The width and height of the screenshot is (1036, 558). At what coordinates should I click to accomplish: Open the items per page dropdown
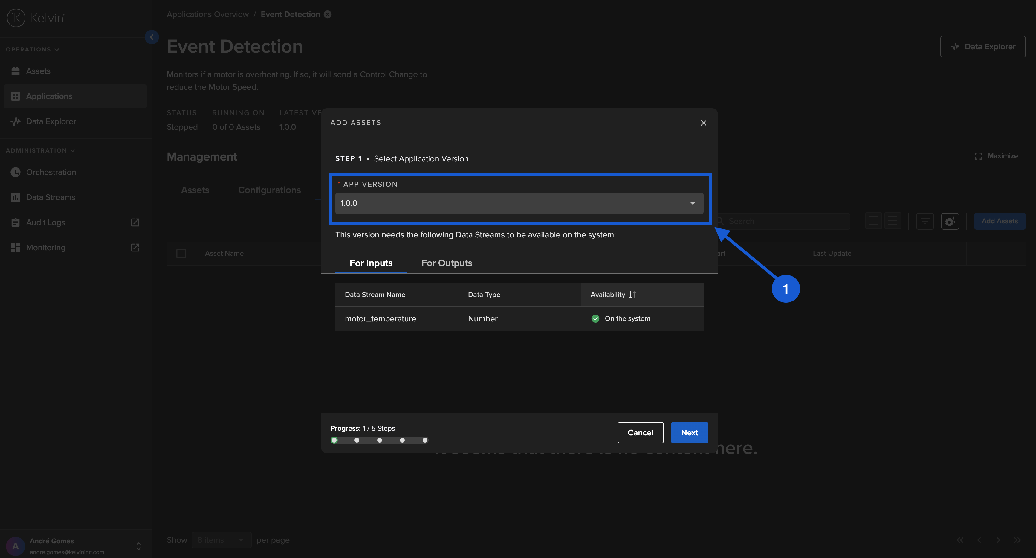click(x=221, y=540)
